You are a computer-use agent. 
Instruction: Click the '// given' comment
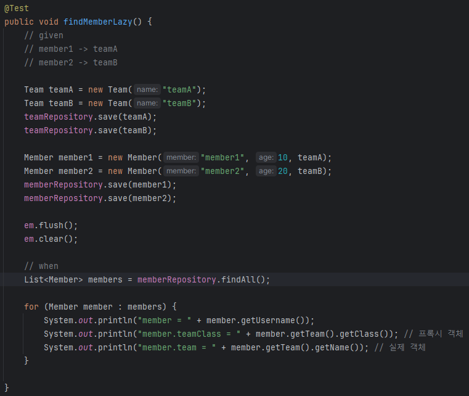pos(44,35)
